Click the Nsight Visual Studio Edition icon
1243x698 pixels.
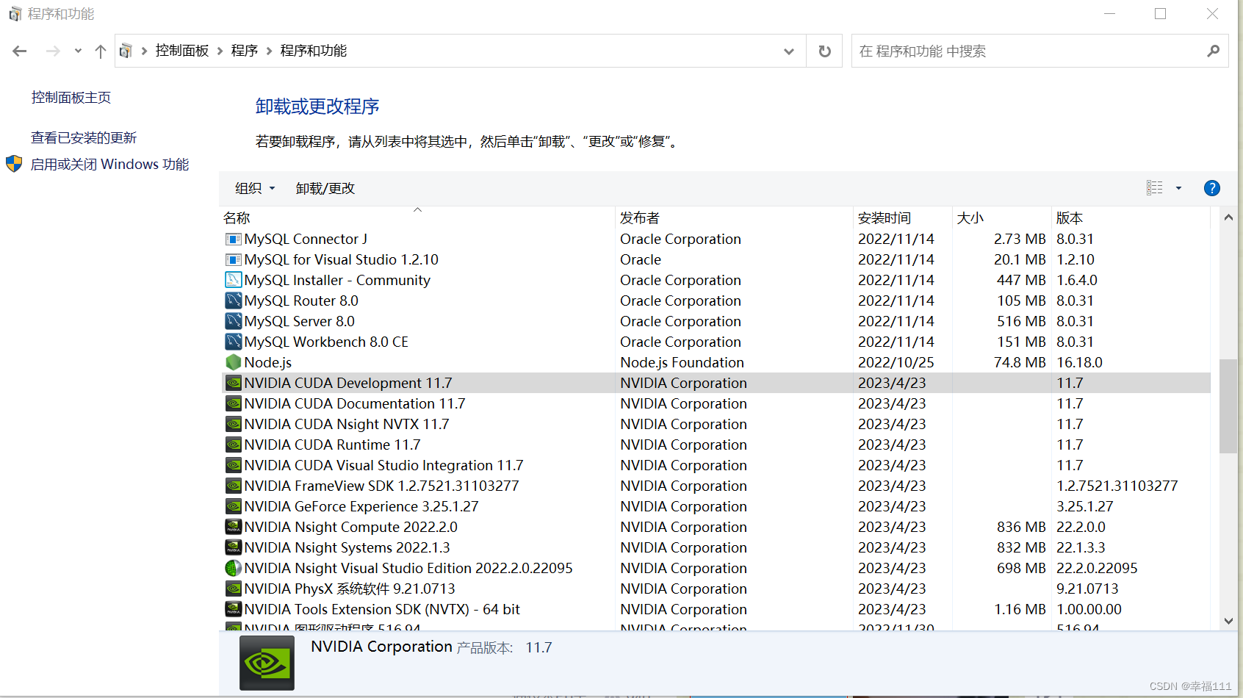pos(233,568)
